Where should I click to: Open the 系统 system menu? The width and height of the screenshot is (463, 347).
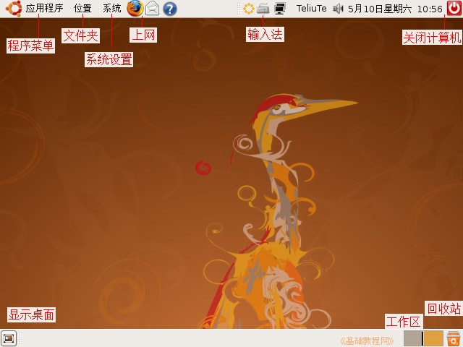coord(112,8)
